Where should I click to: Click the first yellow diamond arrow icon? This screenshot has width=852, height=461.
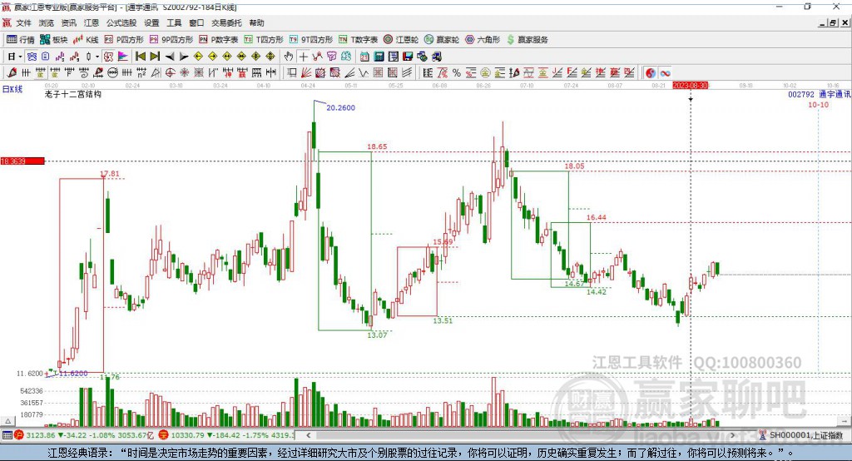198,57
